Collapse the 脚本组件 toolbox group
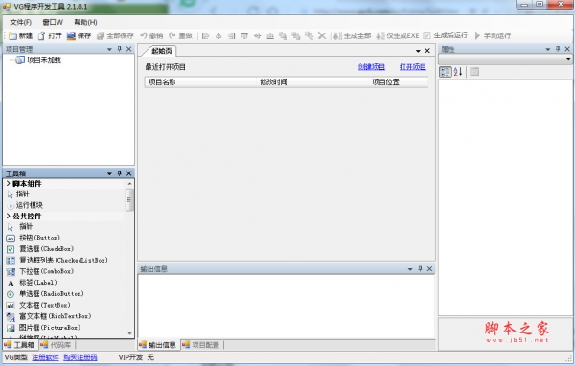The height and width of the screenshot is (366, 575). click(x=8, y=183)
